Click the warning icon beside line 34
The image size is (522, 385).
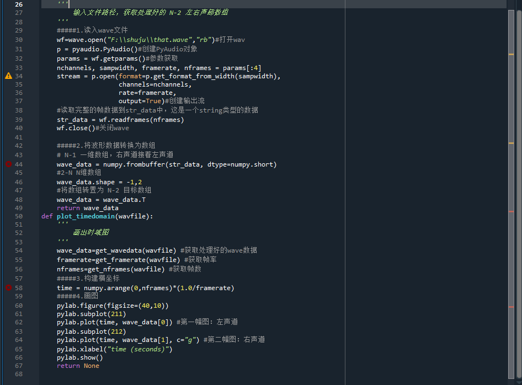9,76
